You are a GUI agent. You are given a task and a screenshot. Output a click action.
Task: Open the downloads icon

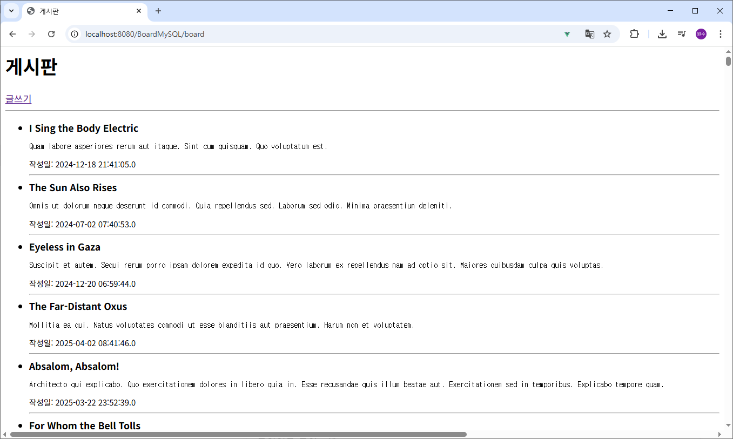tap(662, 34)
